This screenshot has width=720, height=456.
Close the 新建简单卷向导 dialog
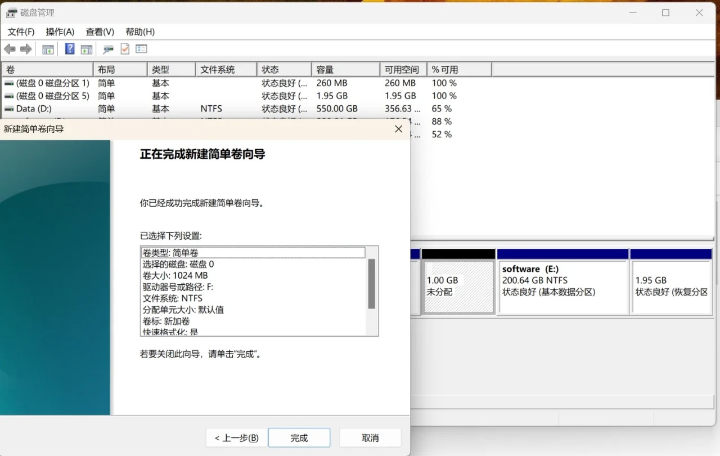point(398,129)
